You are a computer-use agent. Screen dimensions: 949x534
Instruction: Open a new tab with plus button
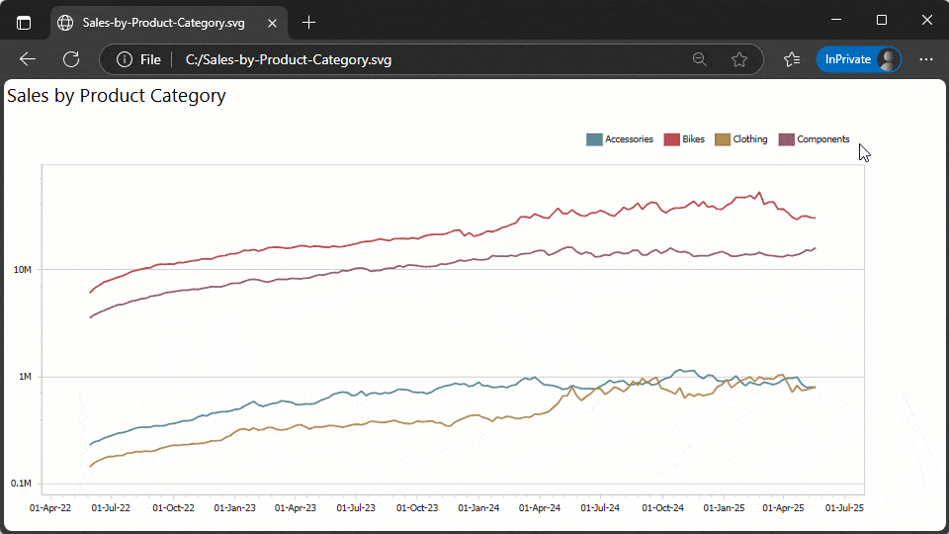309,22
